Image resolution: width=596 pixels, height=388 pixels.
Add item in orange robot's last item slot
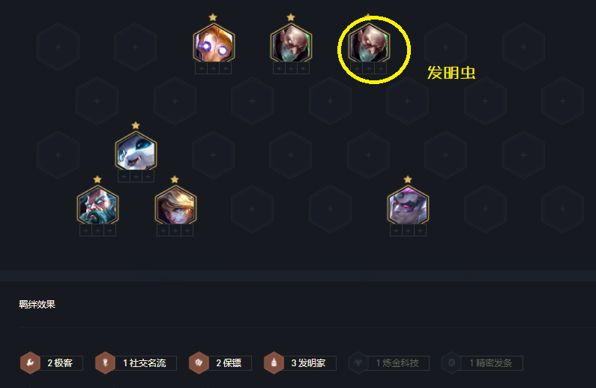[226, 68]
